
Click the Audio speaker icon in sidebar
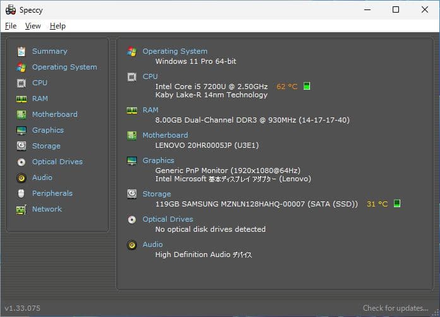pyautogui.click(x=21, y=177)
